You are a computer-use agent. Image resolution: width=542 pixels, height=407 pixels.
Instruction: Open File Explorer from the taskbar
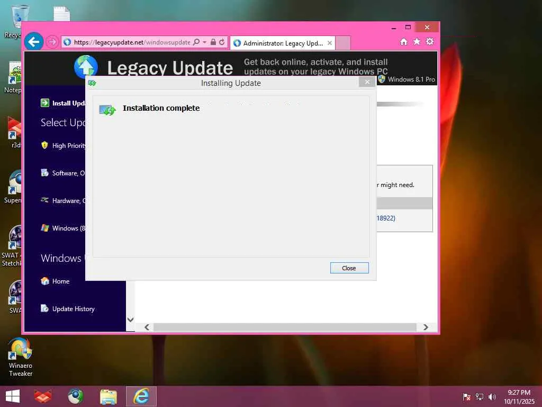point(108,396)
